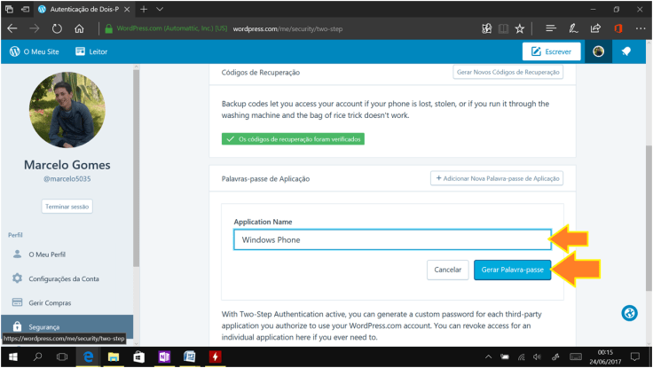Screen dimensions: 653x368
Task: Click the Escrever write-post button
Action: (551, 51)
